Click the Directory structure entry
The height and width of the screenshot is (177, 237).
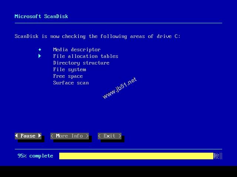[81, 63]
